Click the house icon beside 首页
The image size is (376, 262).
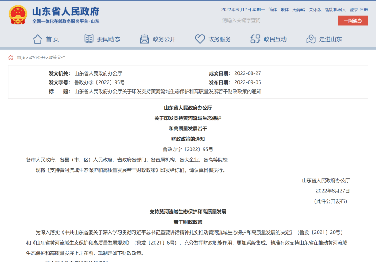click(x=38, y=39)
